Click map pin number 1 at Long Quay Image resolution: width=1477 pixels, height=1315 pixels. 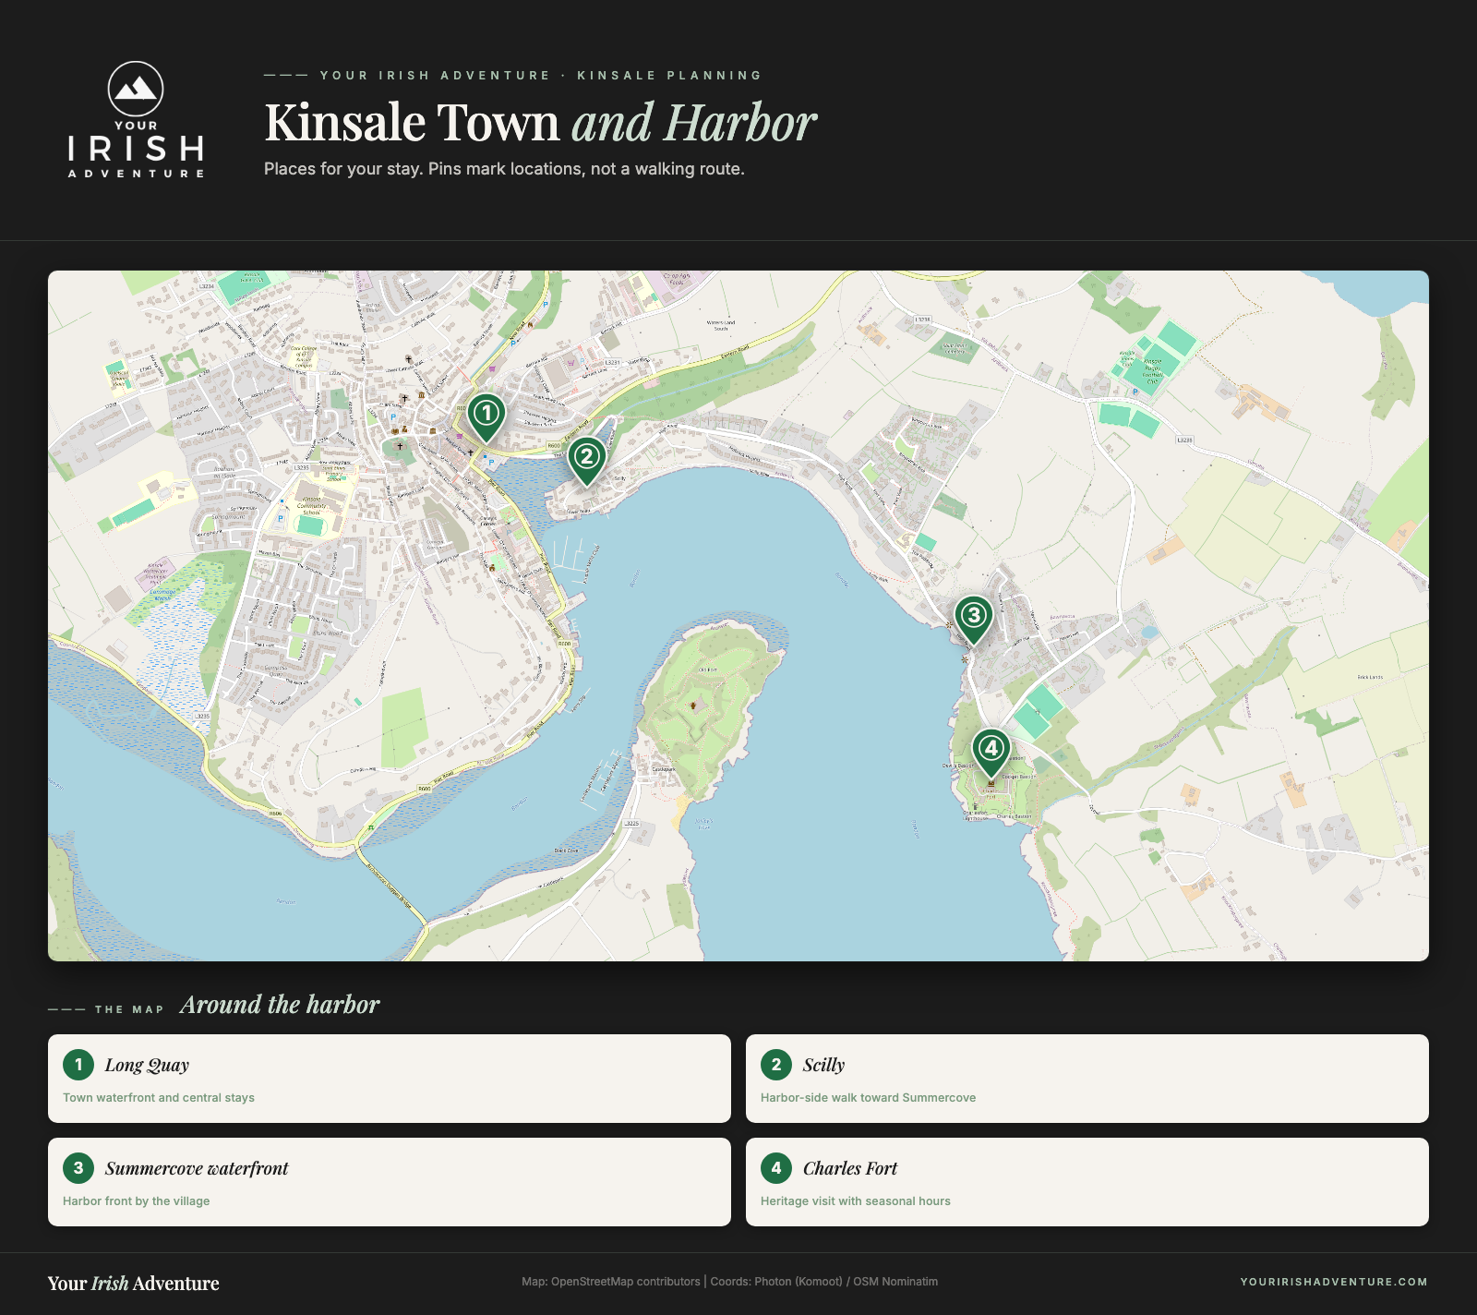click(486, 417)
